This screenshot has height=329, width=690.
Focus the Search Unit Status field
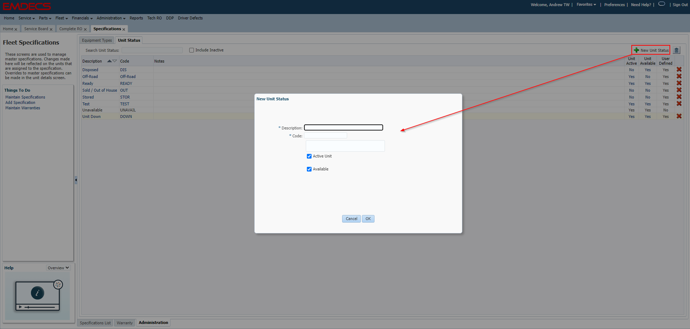click(x=152, y=50)
